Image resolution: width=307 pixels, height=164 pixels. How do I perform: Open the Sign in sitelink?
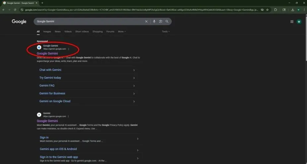click(x=44, y=138)
